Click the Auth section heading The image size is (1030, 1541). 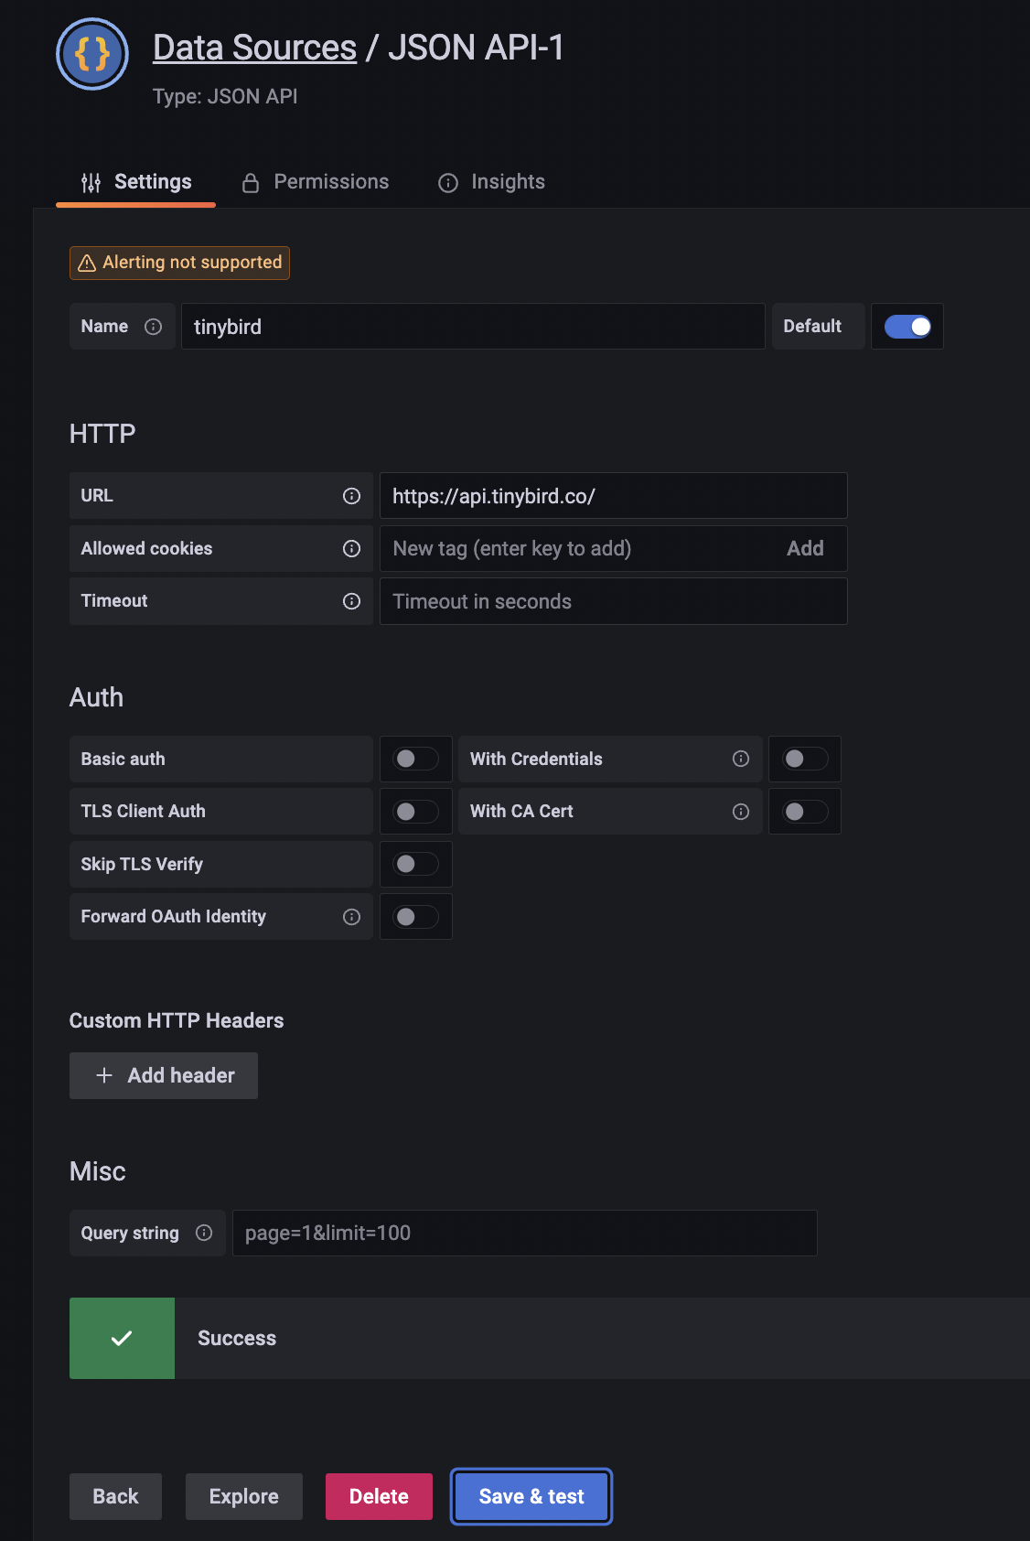(x=96, y=697)
